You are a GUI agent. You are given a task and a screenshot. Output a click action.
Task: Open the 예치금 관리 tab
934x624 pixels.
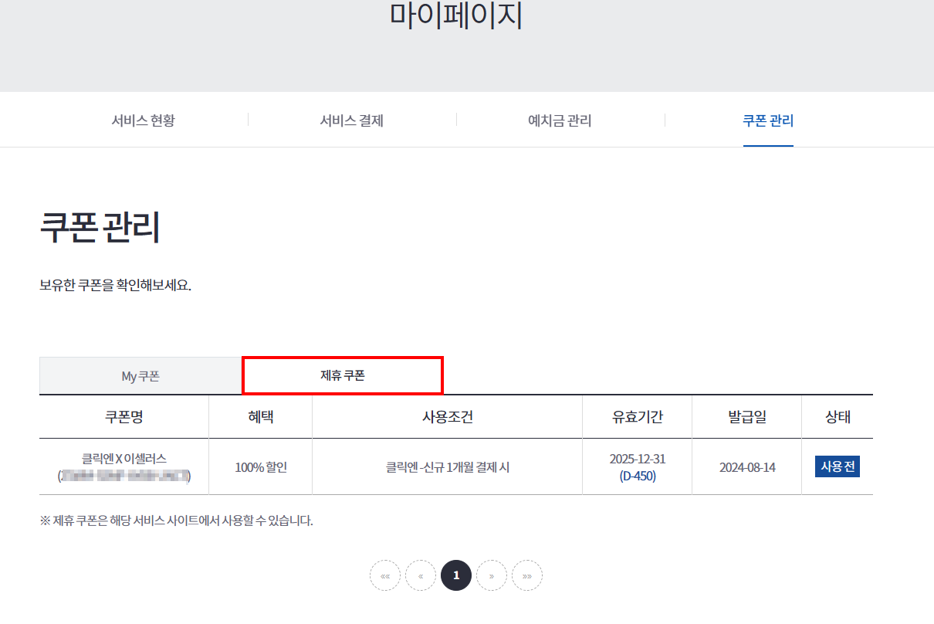[x=560, y=120]
